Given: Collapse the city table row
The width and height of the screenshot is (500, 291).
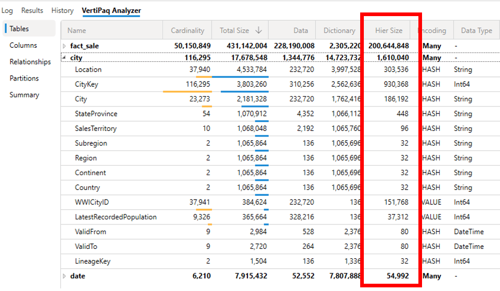Looking at the screenshot, I should click(64, 58).
